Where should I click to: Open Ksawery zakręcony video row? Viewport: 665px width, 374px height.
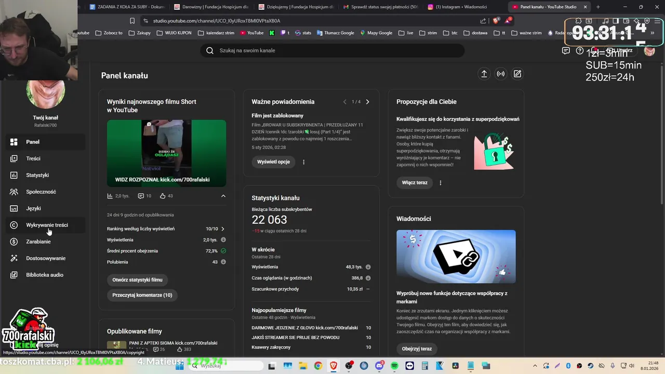(311, 348)
